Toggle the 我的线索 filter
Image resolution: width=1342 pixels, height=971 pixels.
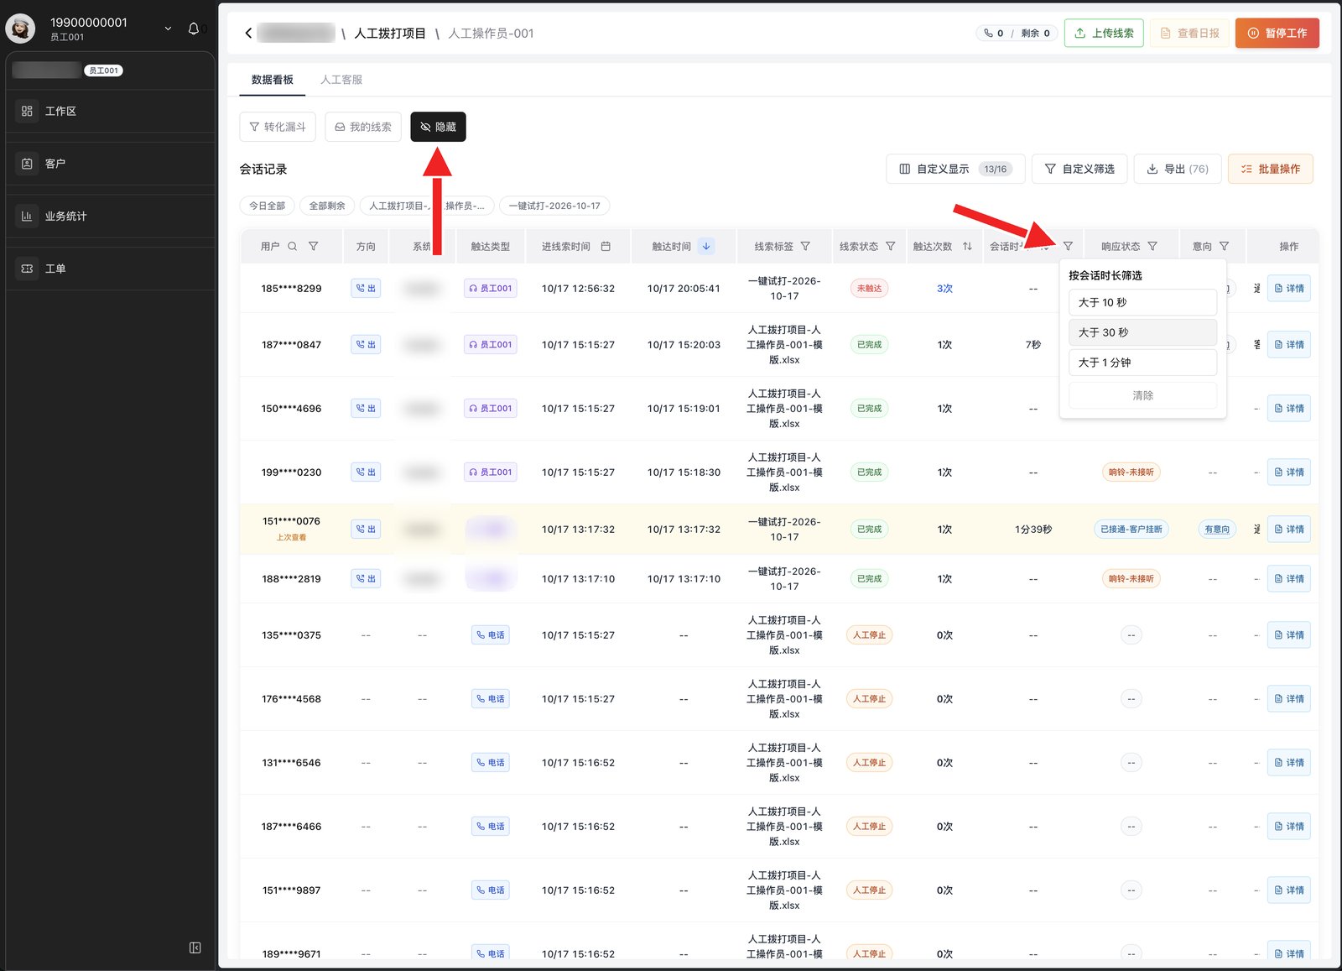pyautogui.click(x=363, y=127)
